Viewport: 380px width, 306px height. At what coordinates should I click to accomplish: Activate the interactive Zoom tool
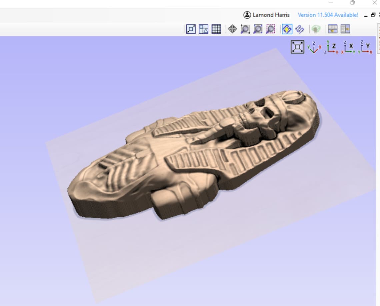245,29
